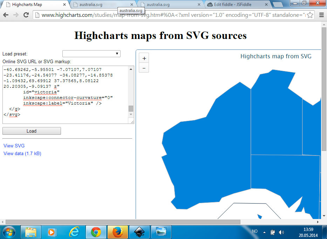327x239 pixels.
Task: Open Internet Explorer from the taskbar
Action: point(74,232)
